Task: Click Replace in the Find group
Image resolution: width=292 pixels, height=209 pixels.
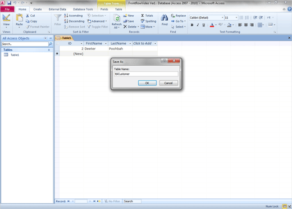Action: 179,16
